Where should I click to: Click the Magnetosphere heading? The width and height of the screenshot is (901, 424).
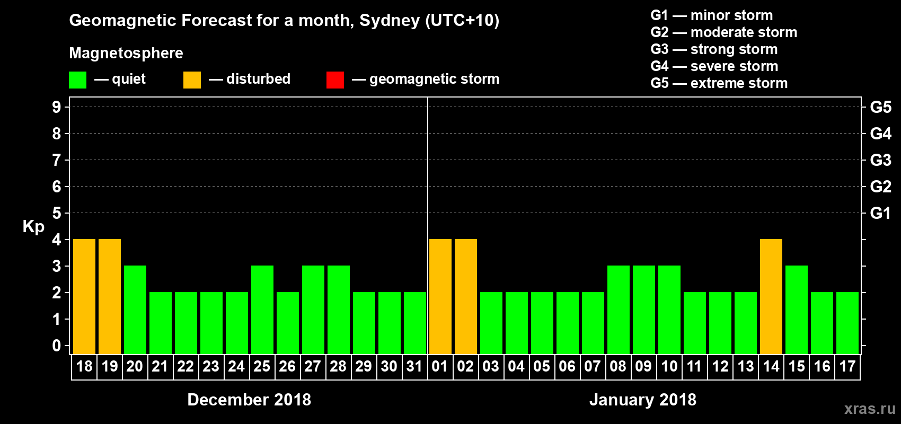(126, 53)
